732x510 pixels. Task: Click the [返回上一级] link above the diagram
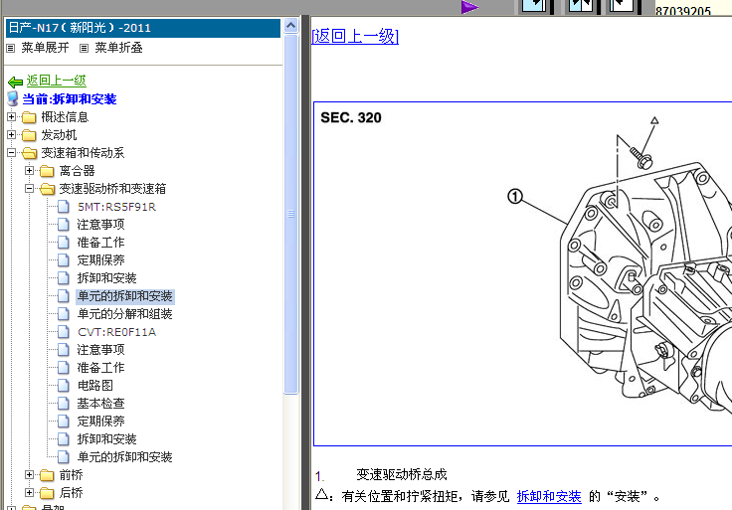point(355,36)
